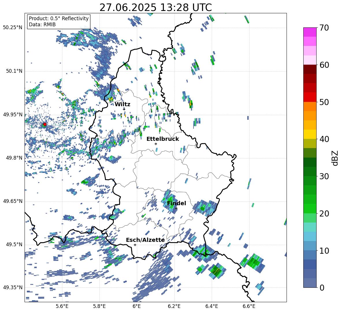Click the 30 label on the colorbar
This screenshot has height=312, width=342.
click(x=324, y=176)
